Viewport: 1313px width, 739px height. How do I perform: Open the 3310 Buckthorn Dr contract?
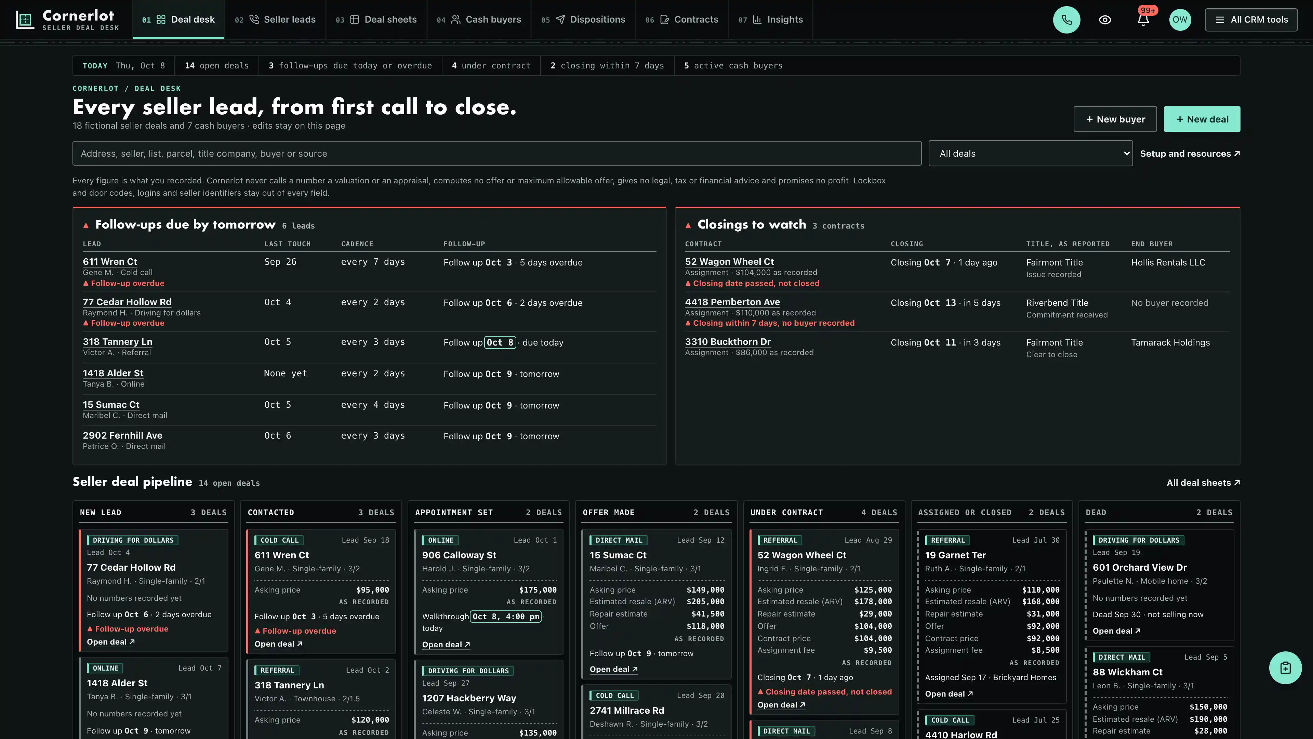(728, 342)
